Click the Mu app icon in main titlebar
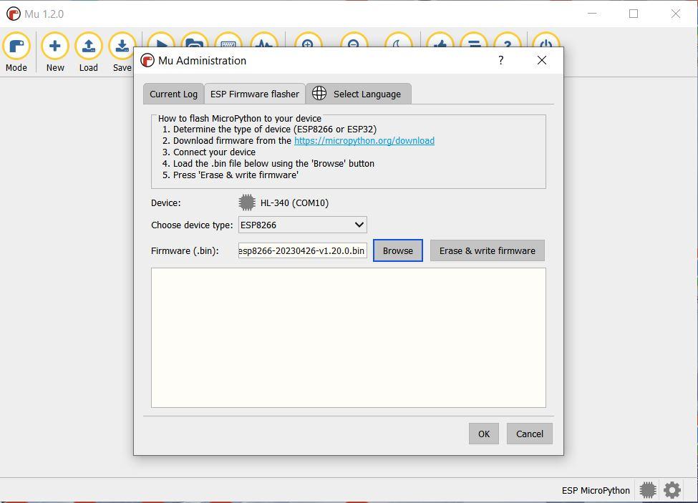 pos(14,14)
